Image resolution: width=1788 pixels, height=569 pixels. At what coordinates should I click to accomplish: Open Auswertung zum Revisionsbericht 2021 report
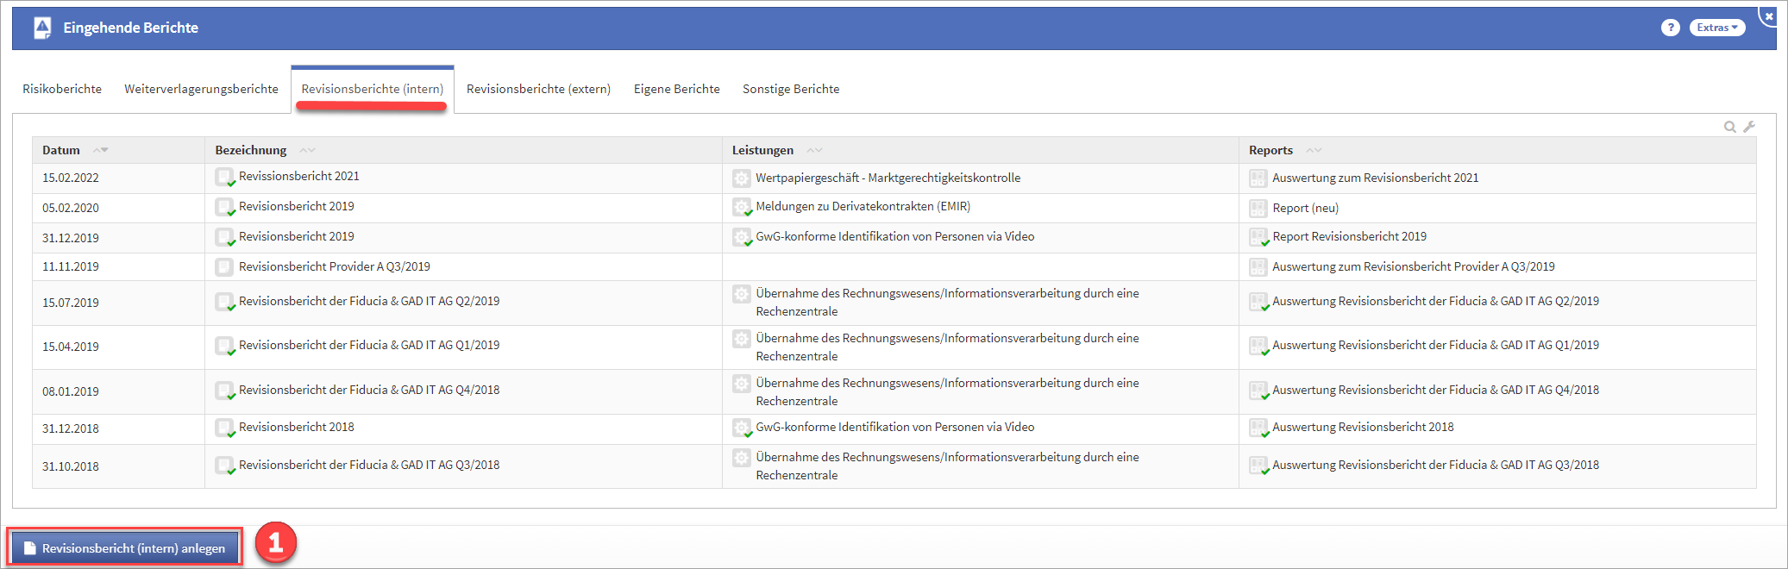click(1375, 178)
